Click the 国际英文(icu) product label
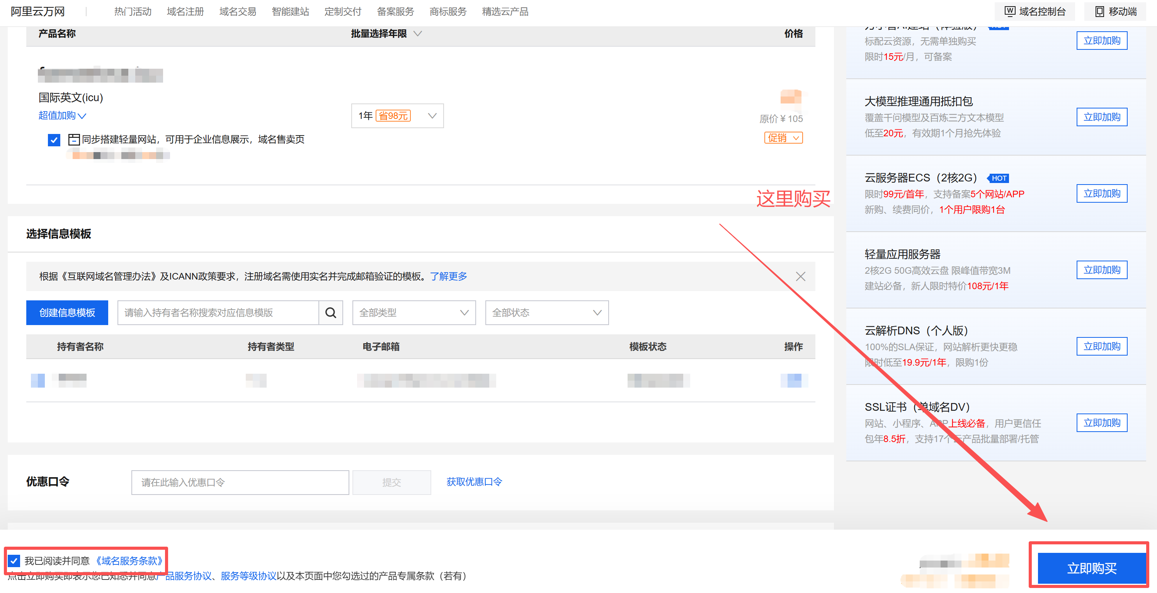Viewport: 1157px width, 593px height. click(x=71, y=98)
